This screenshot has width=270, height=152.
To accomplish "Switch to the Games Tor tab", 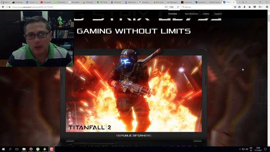I will click(201, 2).
